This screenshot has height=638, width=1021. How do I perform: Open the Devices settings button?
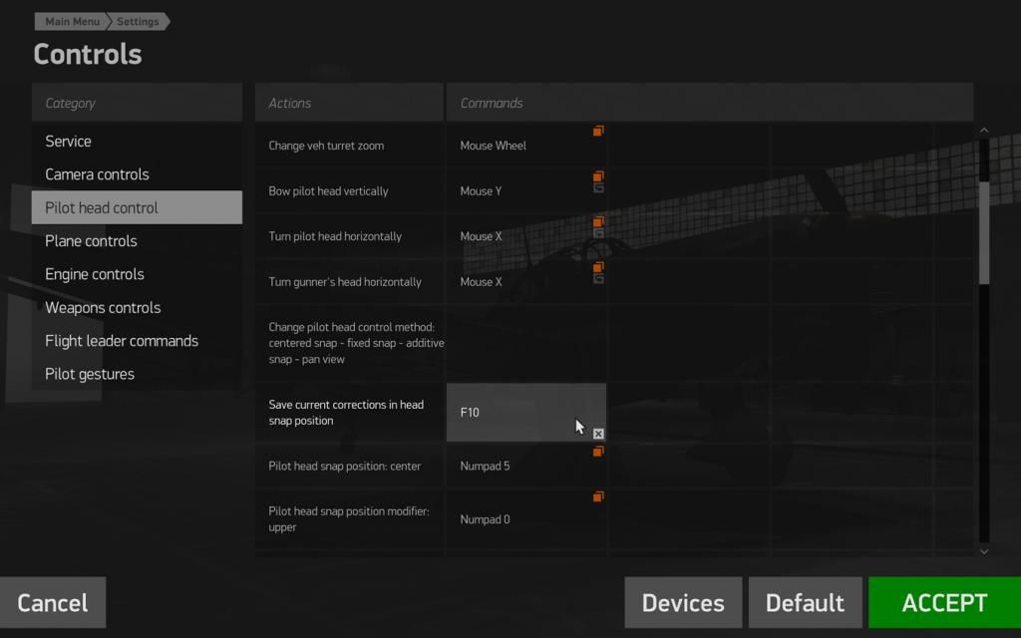(x=683, y=603)
